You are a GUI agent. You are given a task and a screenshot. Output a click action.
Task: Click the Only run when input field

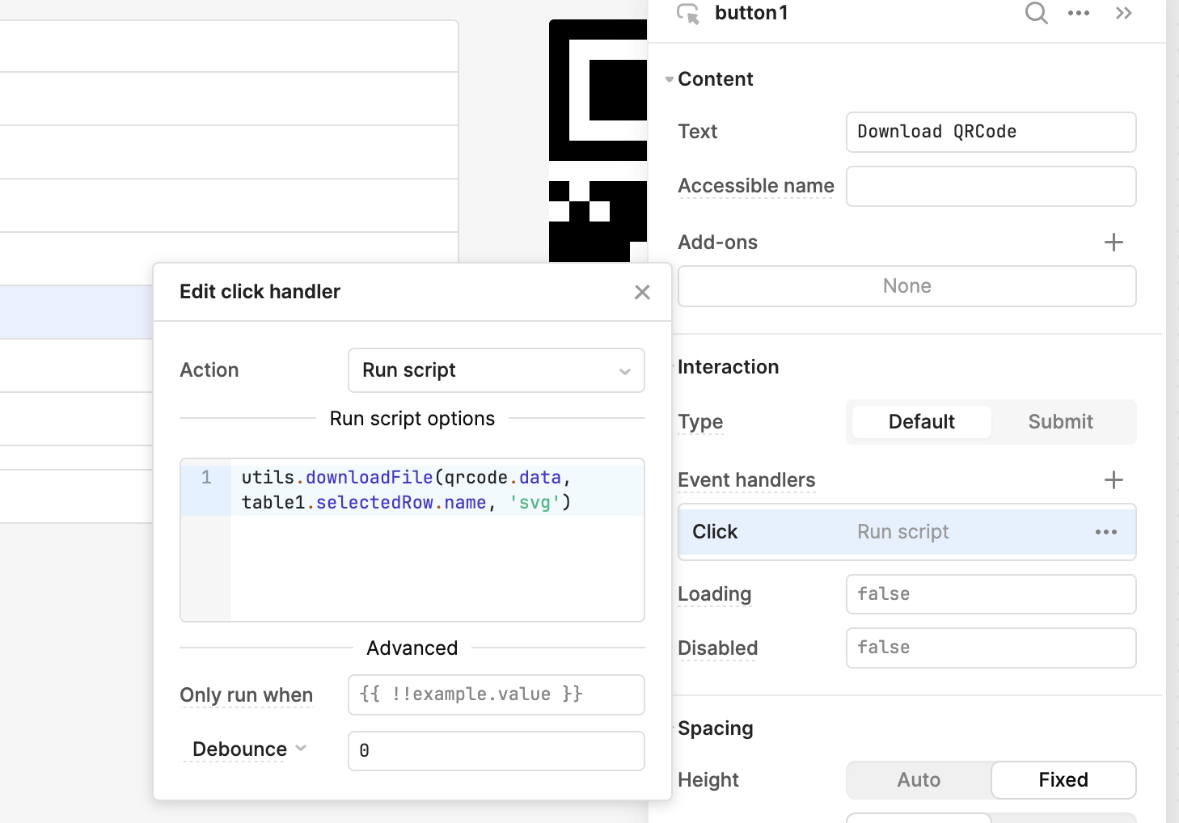pos(496,694)
